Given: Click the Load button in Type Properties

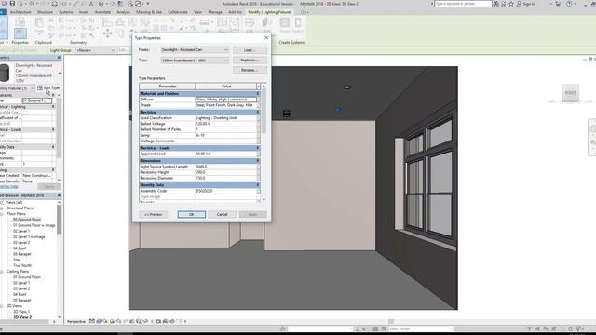Looking at the screenshot, I should 250,50.
